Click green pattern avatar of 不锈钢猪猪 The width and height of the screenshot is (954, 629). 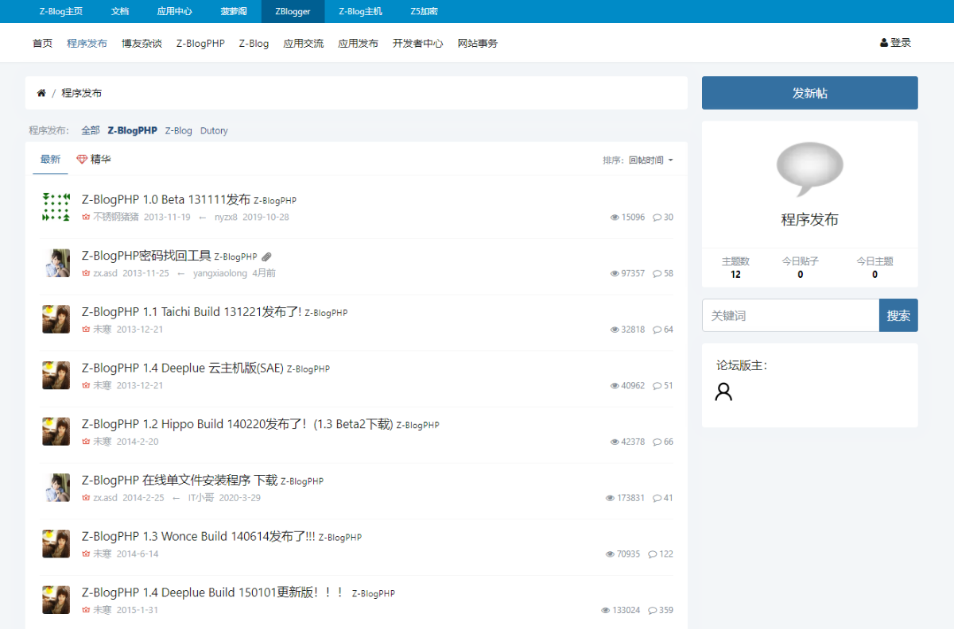56,206
